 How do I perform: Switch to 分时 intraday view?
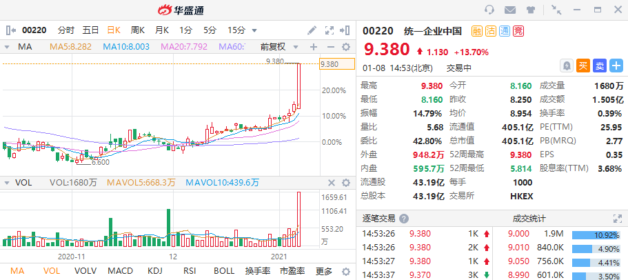click(66, 30)
